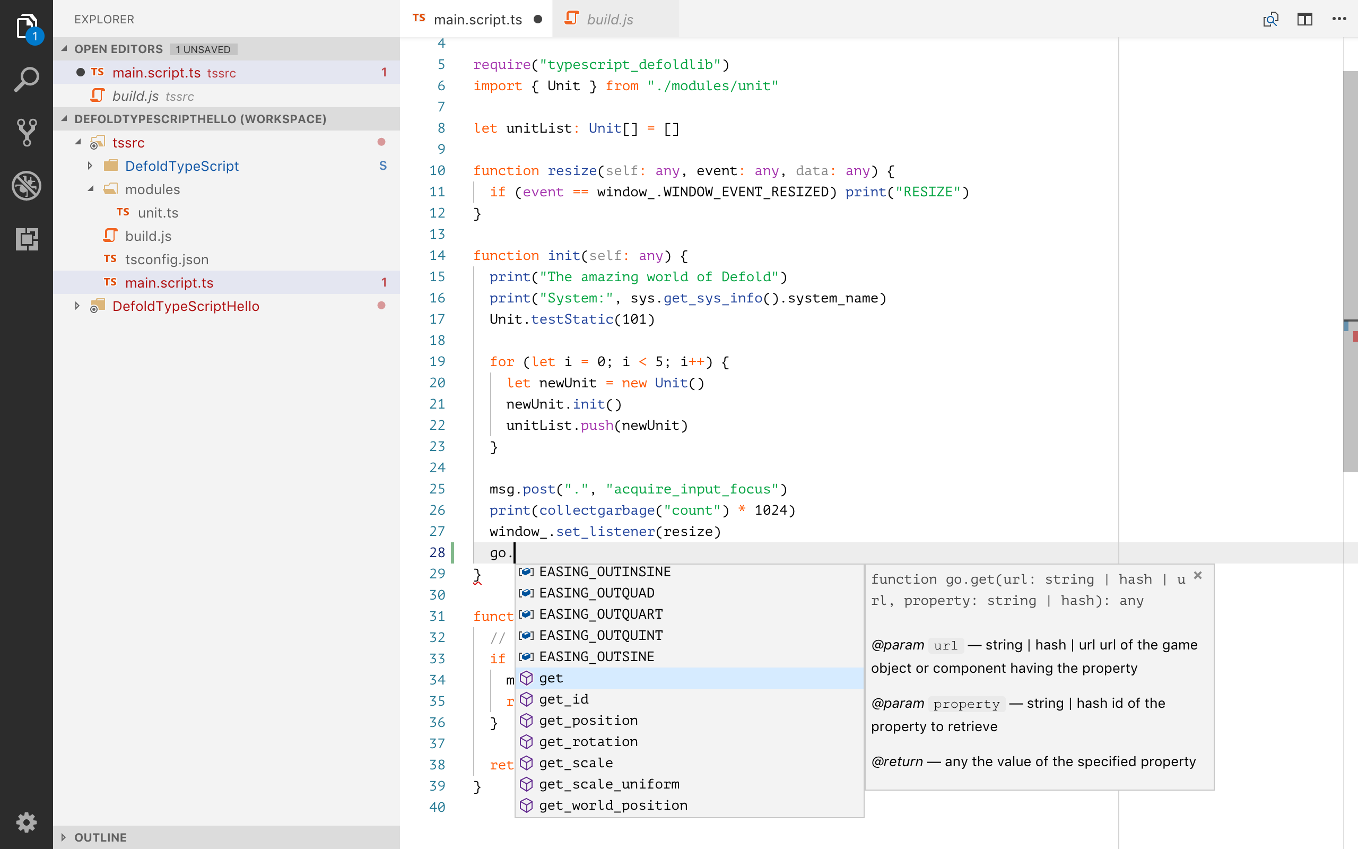Choose the EASING_OUTQUART suggestion
1358x849 pixels.
coord(689,614)
